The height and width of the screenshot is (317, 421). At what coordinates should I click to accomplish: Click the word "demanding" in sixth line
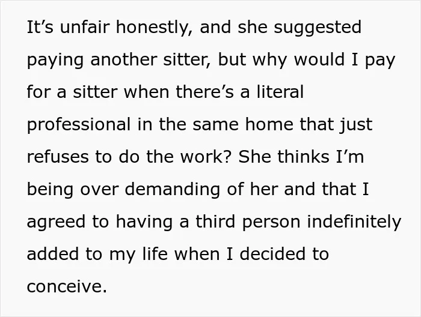click(x=173, y=190)
